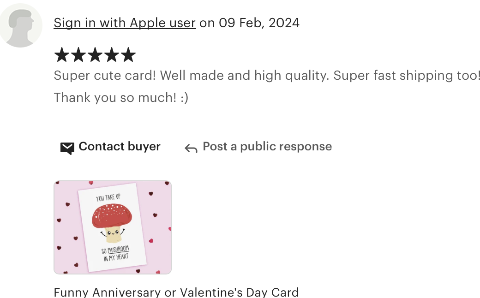Click 'SO MUSHROOM IN MY HEART' text on card
The height and width of the screenshot is (298, 480).
(x=115, y=254)
